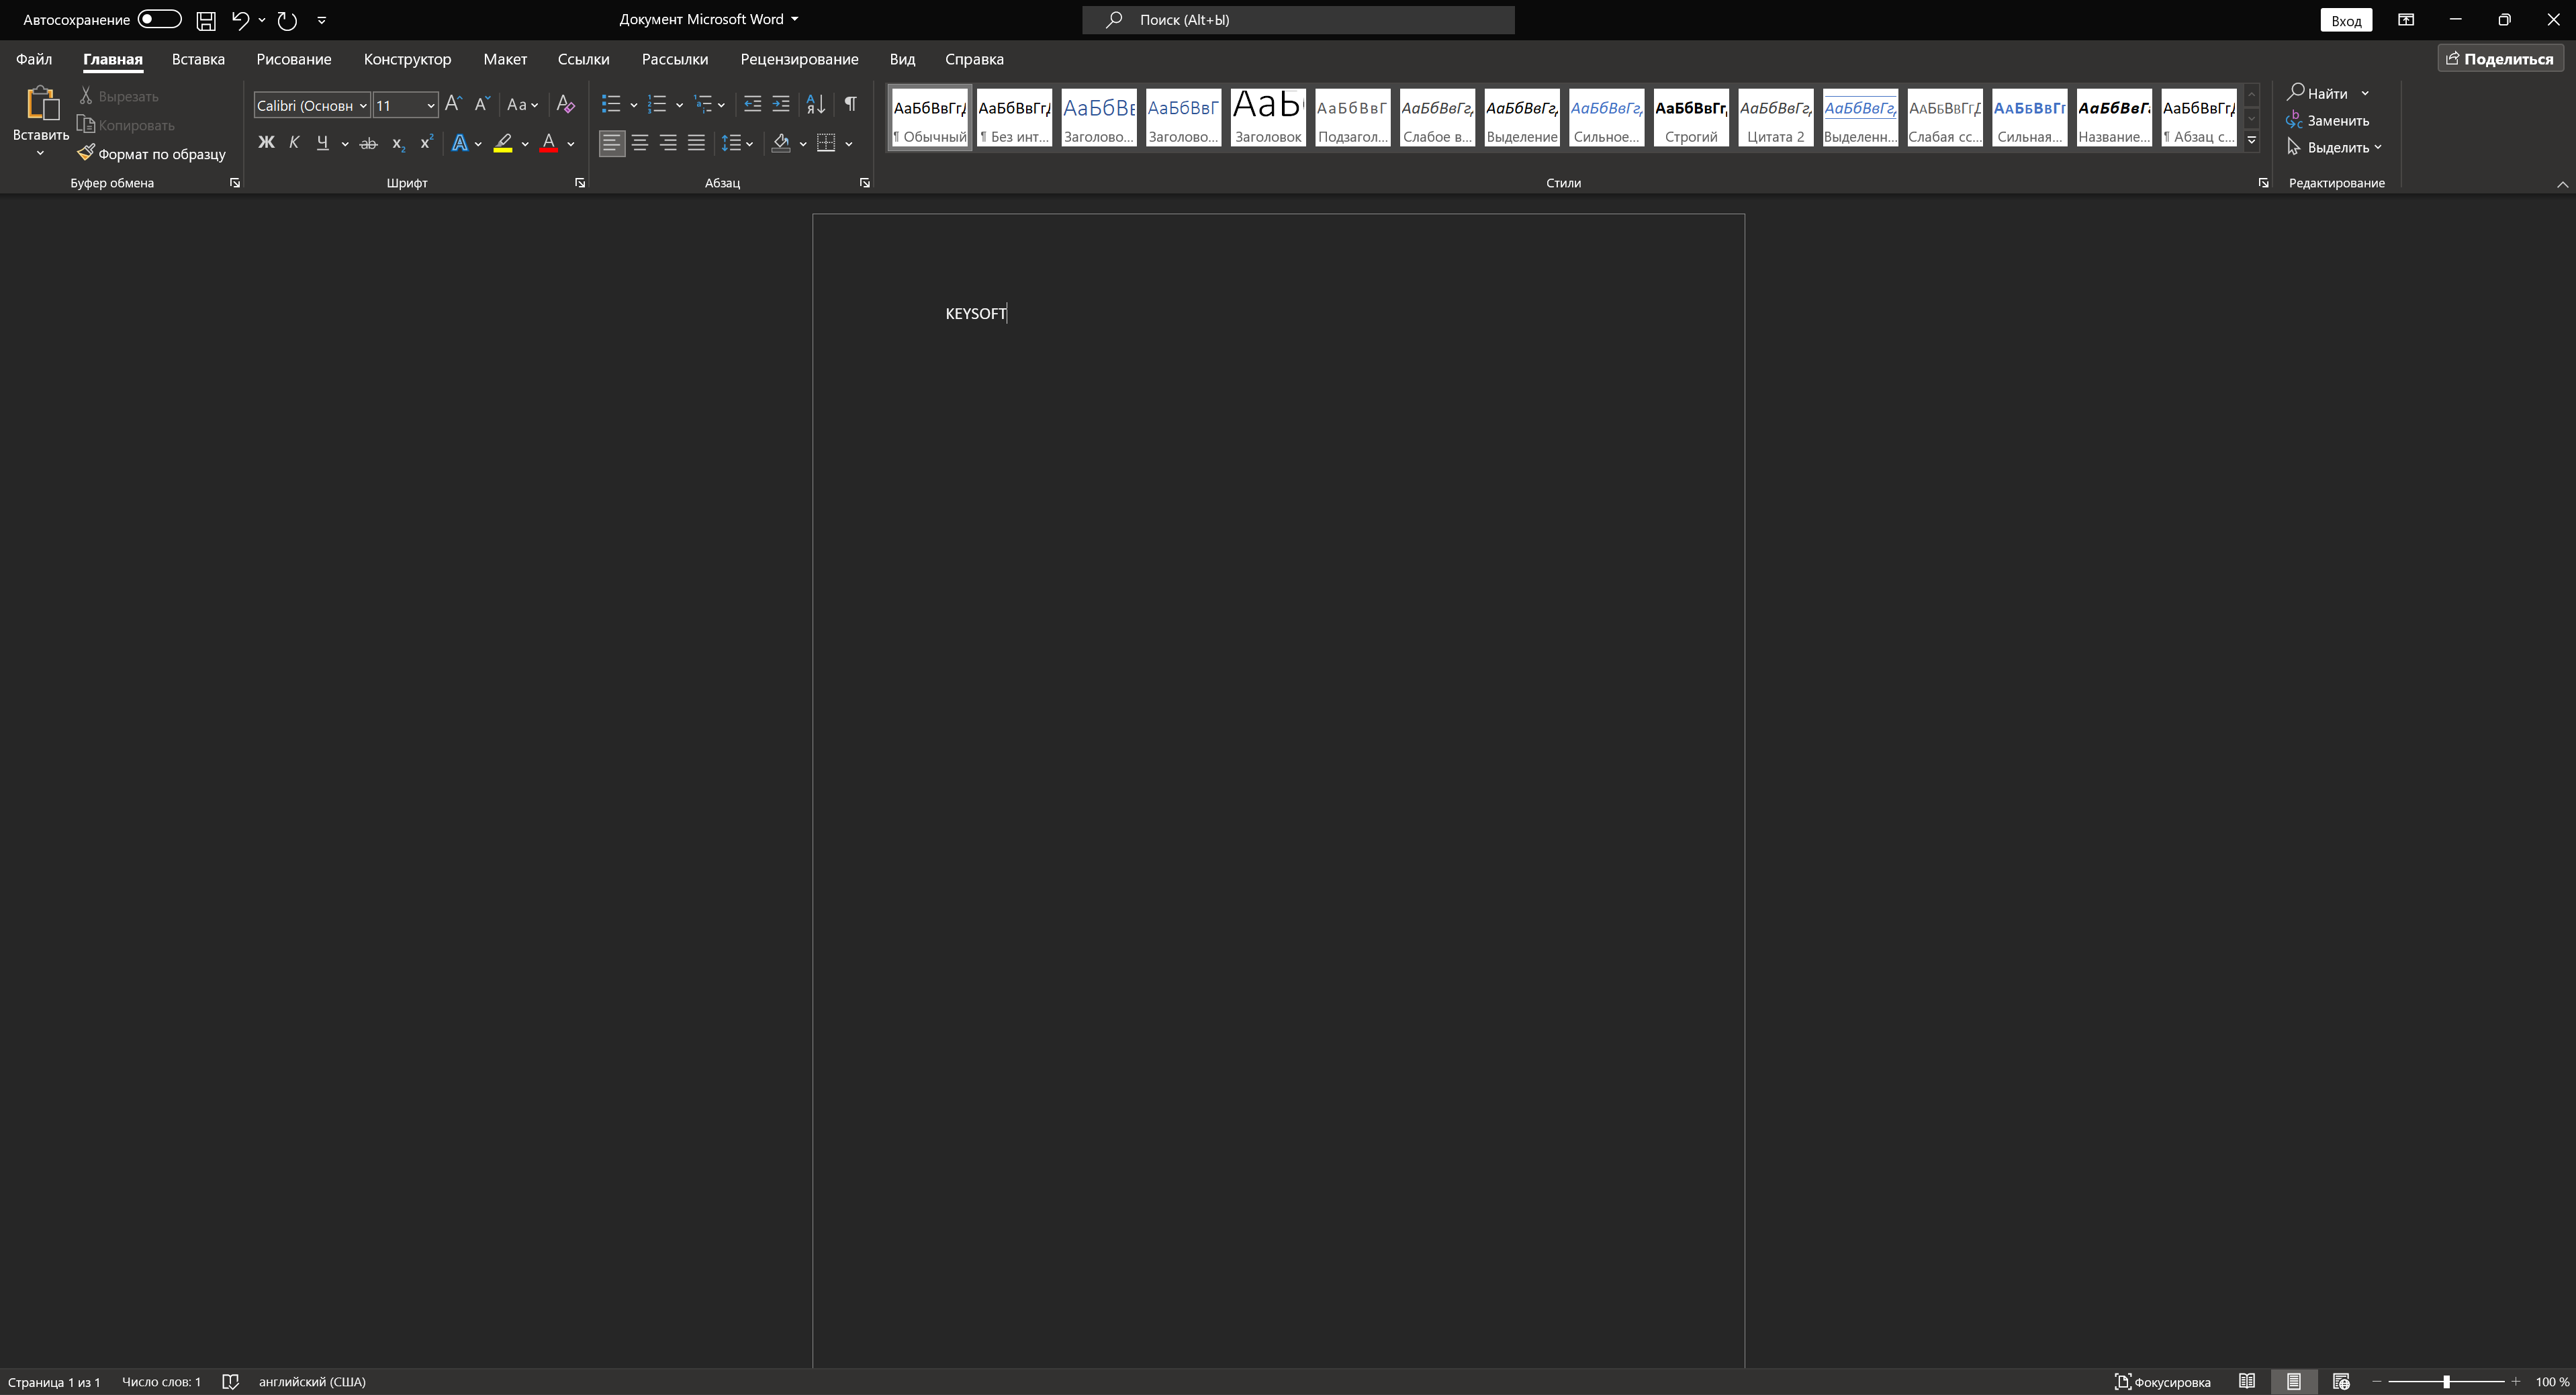2576x1395 pixels.
Task: Center the text alignment
Action: tap(640, 143)
